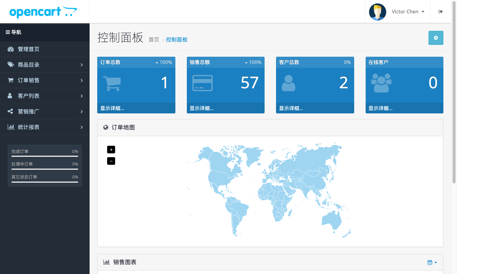Click the credit card icon in 销售总额 tile
488x274 pixels.
tap(202, 83)
